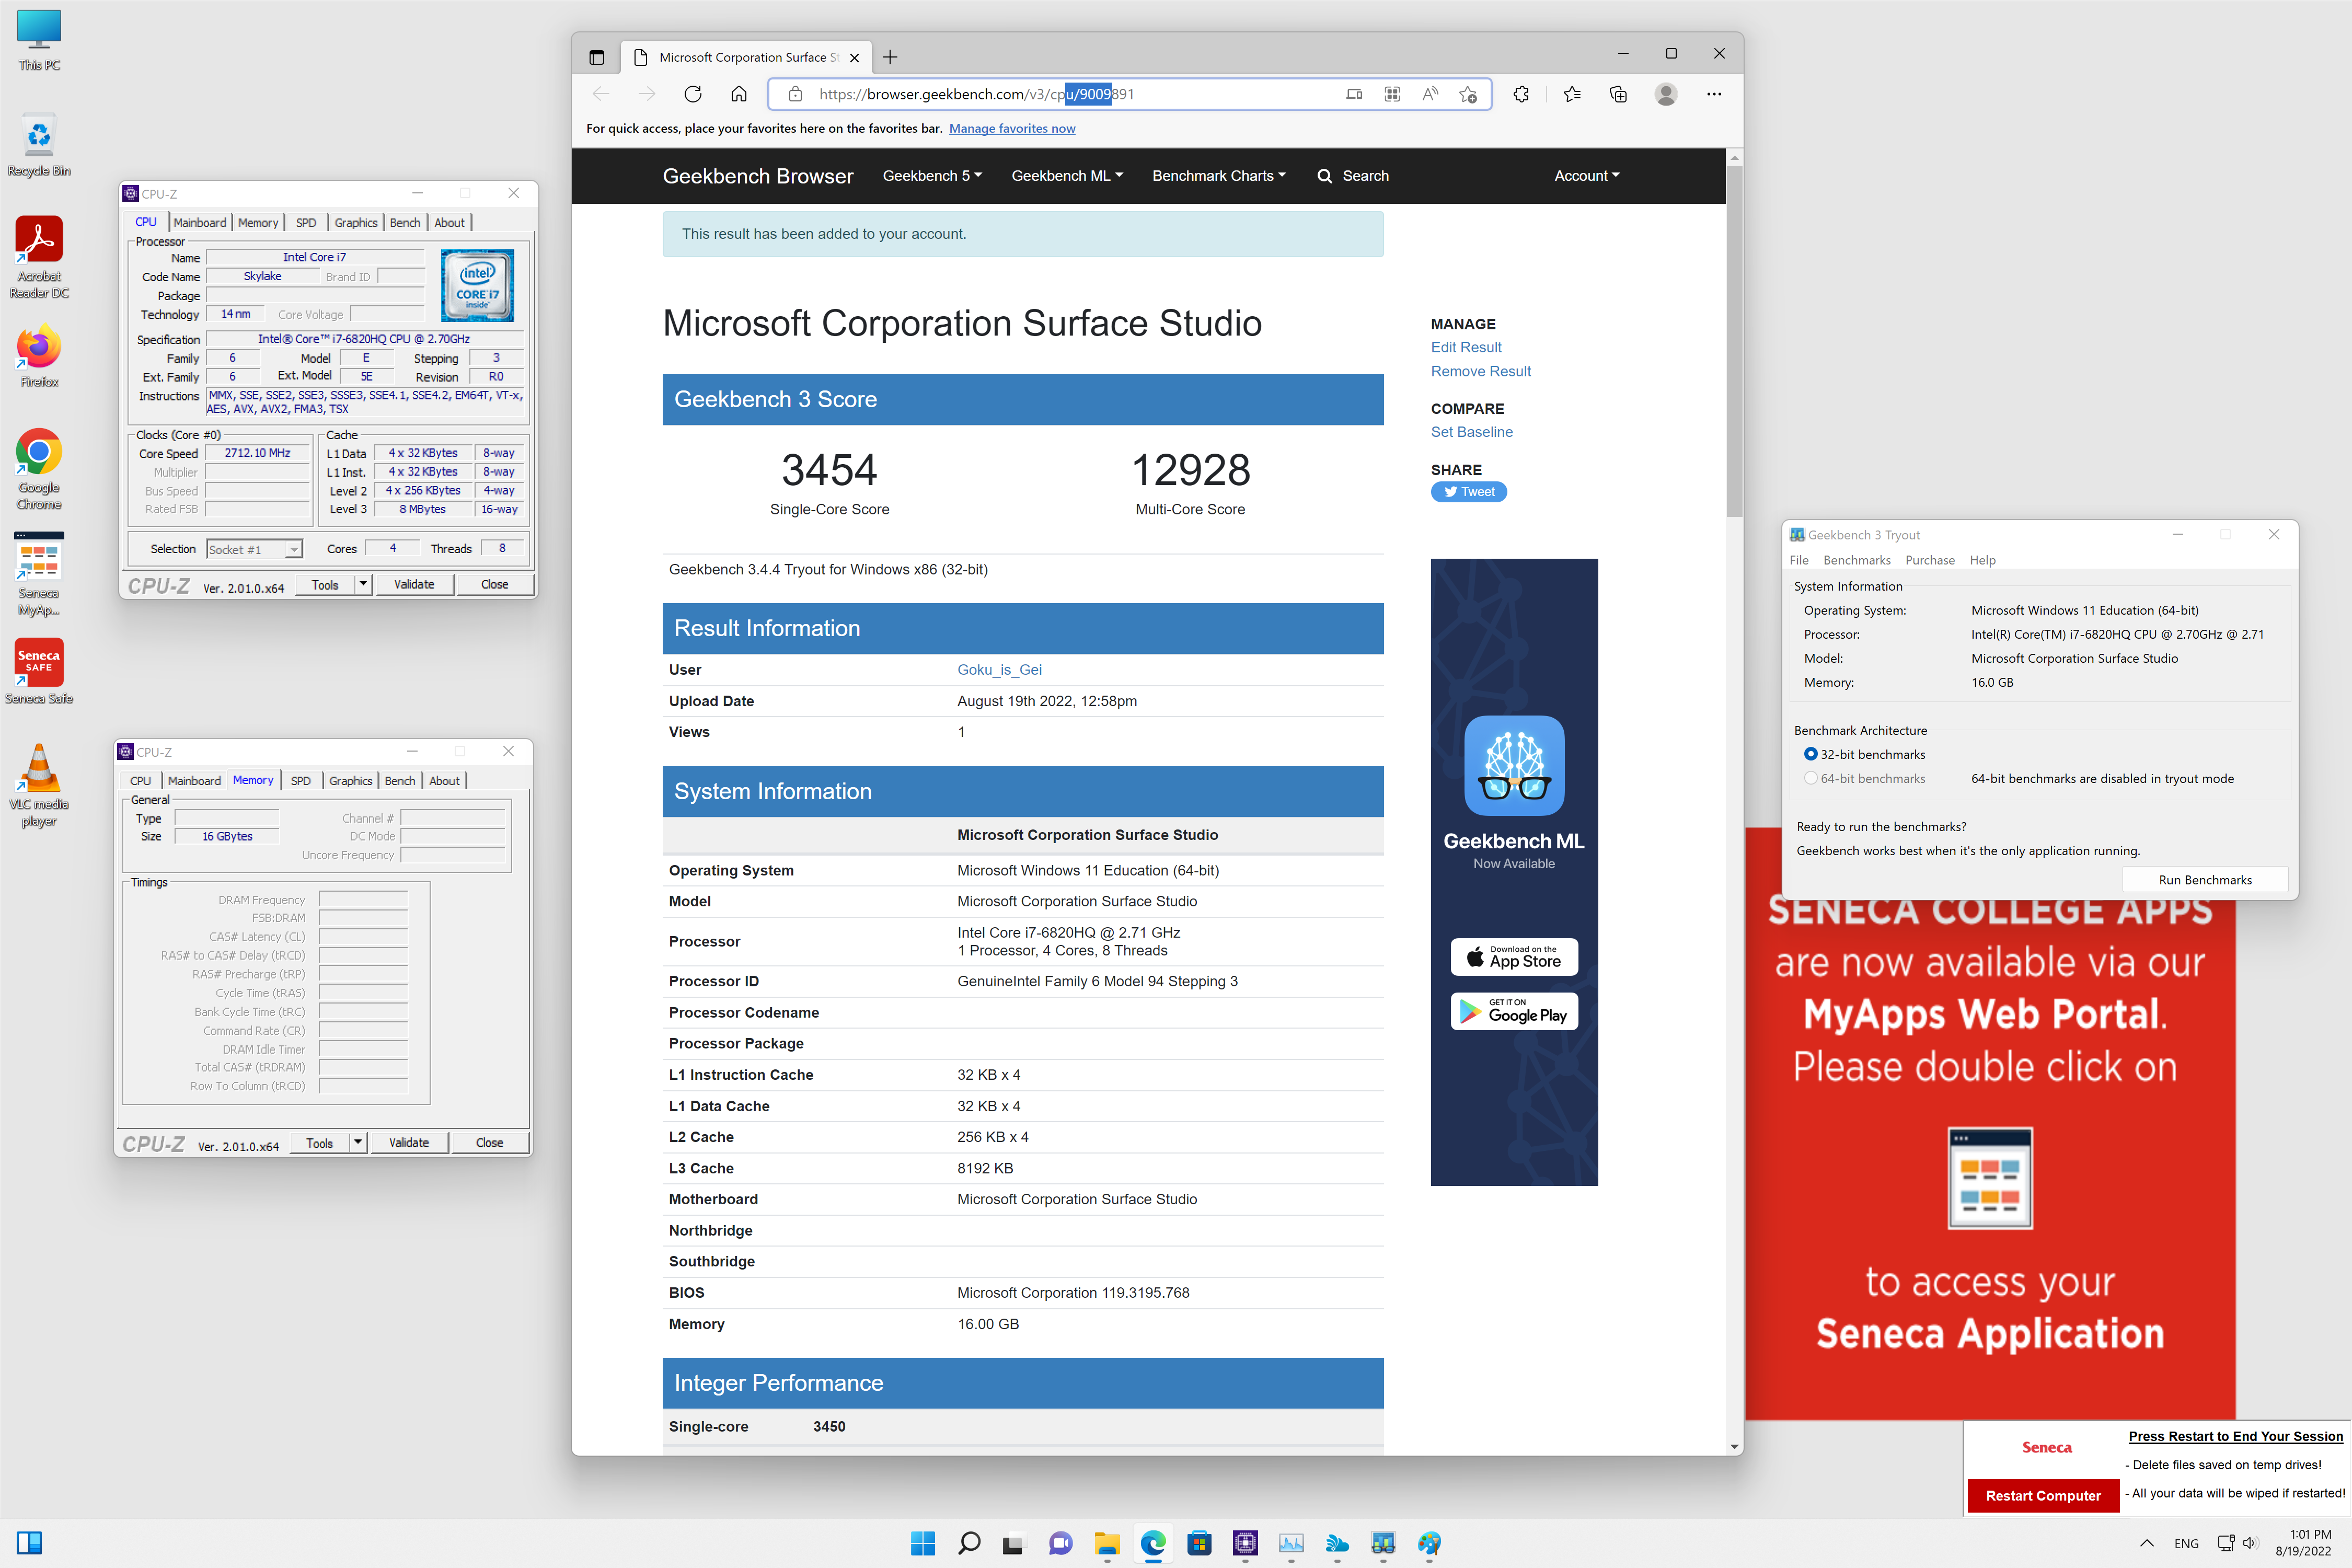
Task: Open Graphics tab in lower CPU-Z
Action: pyautogui.click(x=351, y=780)
